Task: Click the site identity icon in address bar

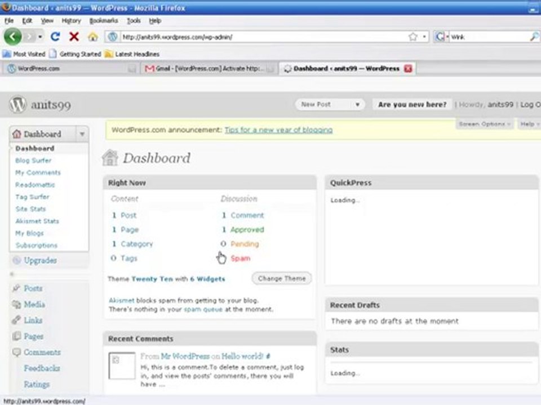Action: [x=112, y=37]
